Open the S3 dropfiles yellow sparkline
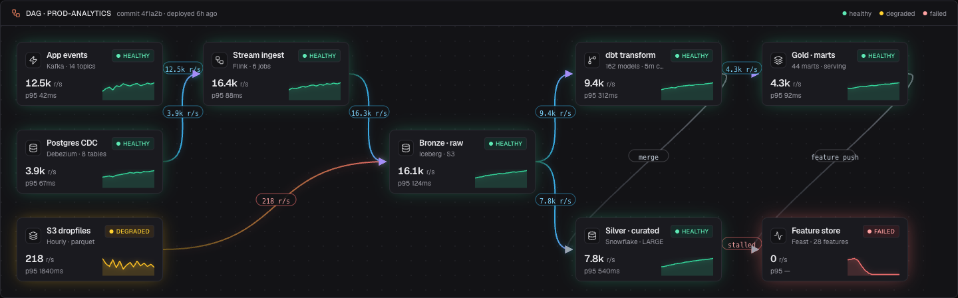The image size is (958, 298). (128, 266)
